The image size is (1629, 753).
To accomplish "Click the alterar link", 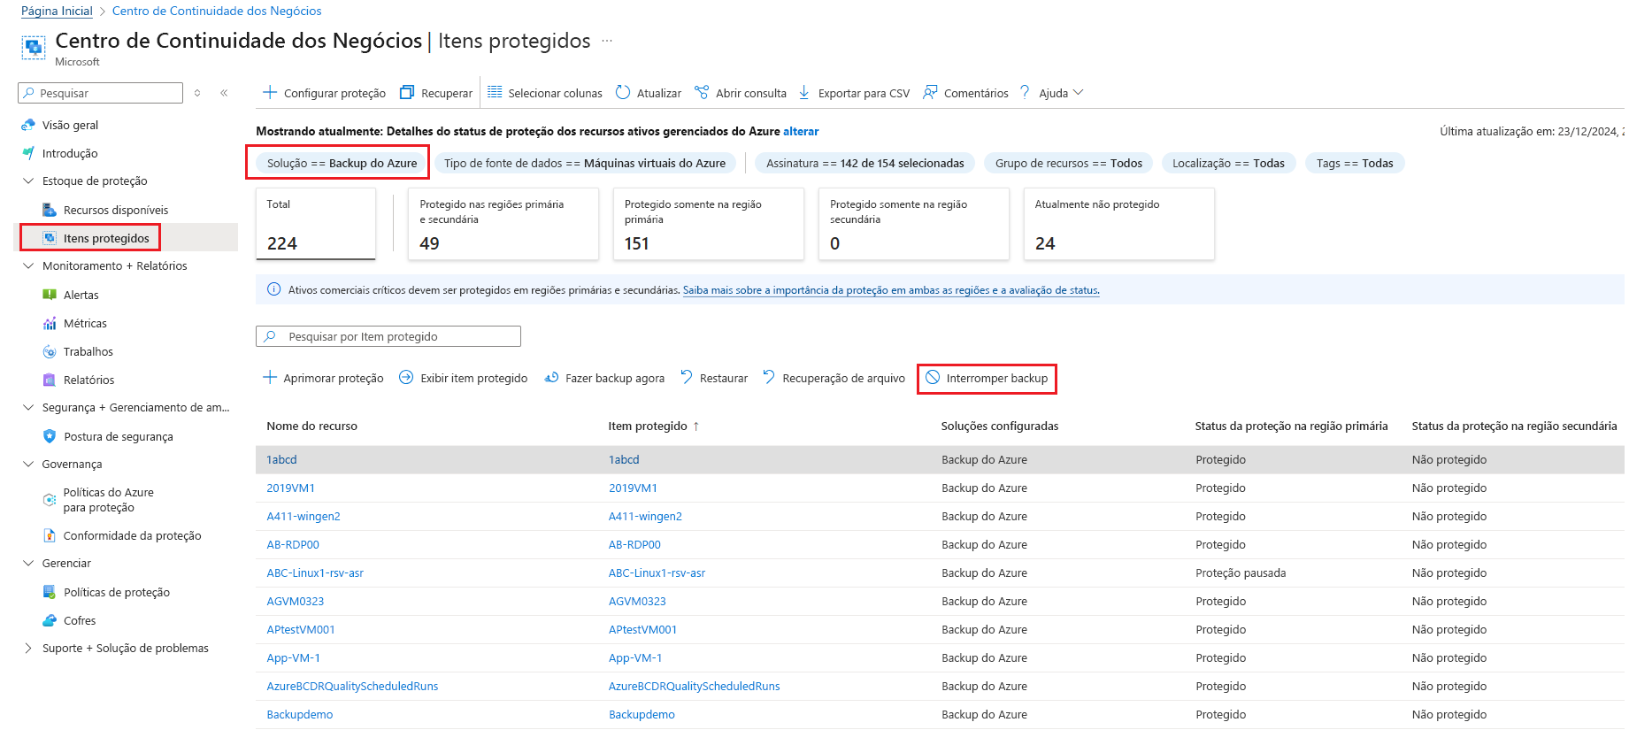I will point(801,131).
